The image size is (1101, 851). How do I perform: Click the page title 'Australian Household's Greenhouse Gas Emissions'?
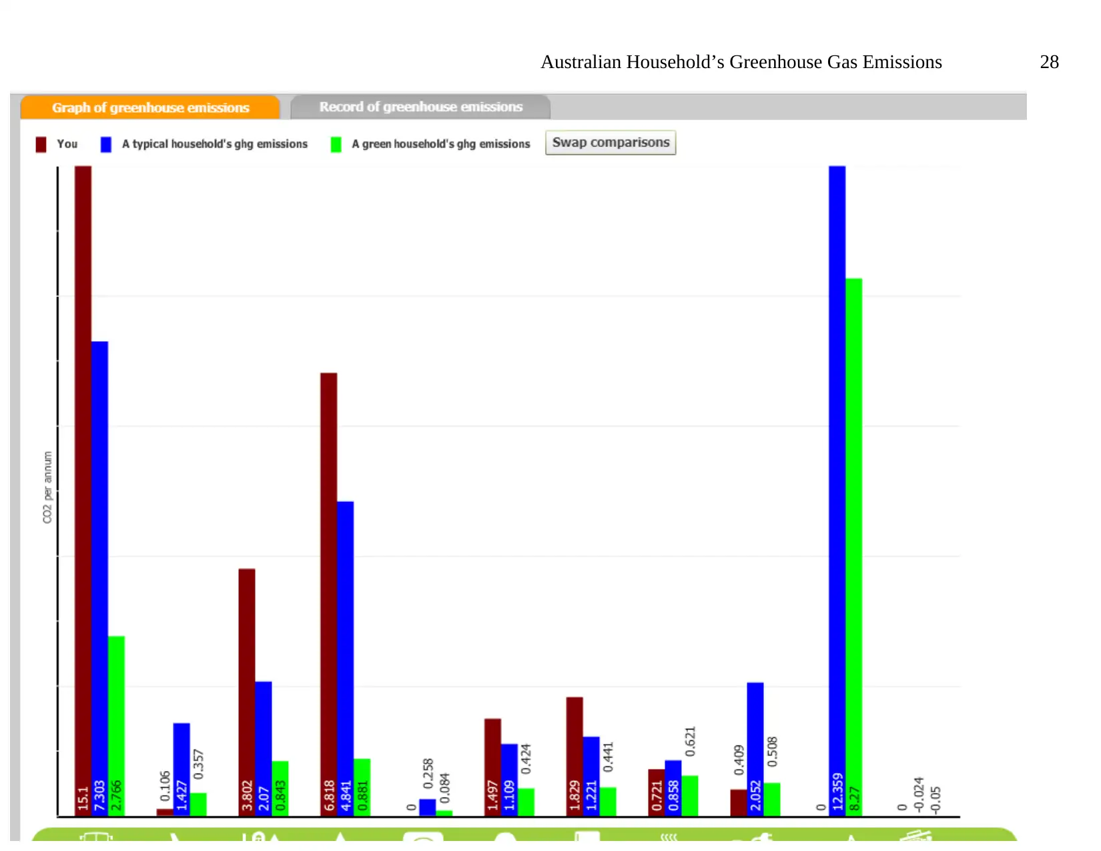pos(741,62)
